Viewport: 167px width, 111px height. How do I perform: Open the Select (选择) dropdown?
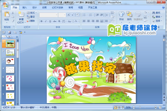[157, 21]
